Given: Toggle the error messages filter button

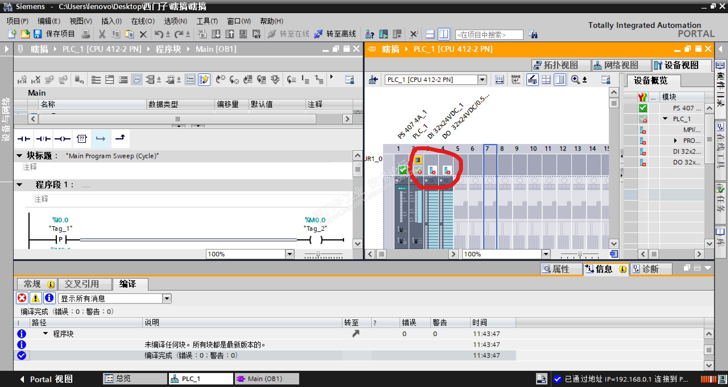Looking at the screenshot, I should pos(22,298).
